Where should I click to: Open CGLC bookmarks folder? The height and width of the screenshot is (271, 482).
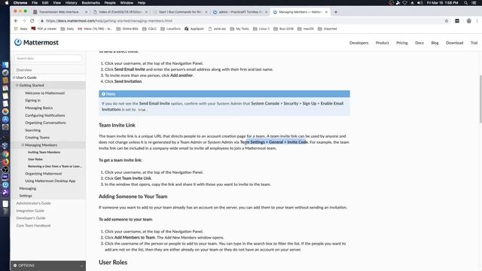[x=149, y=29]
